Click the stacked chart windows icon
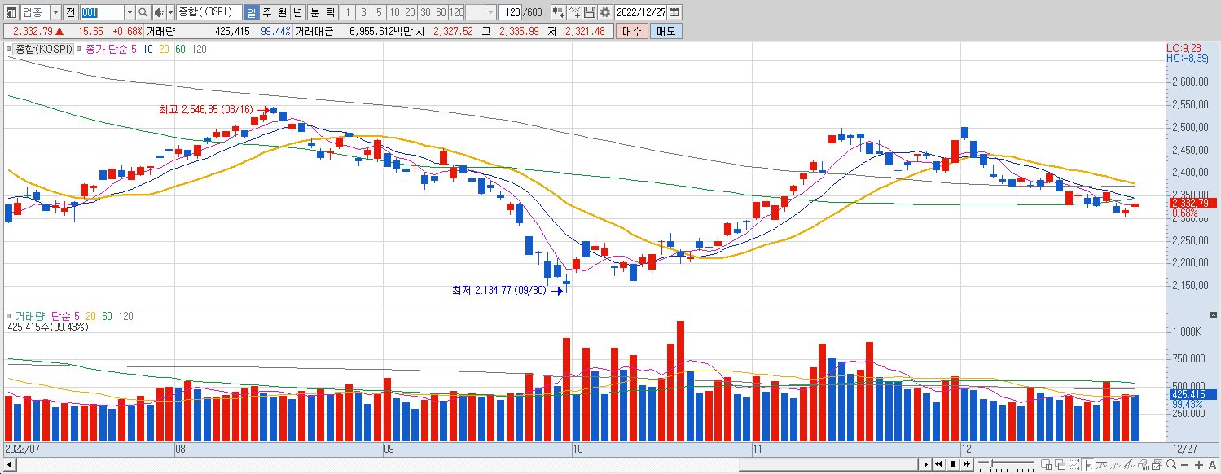 coord(1157,464)
